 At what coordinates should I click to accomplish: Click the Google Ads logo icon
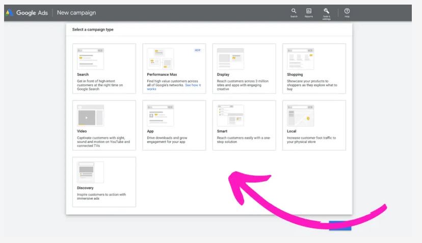(9, 13)
